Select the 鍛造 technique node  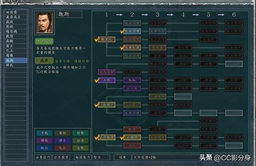tap(132, 129)
